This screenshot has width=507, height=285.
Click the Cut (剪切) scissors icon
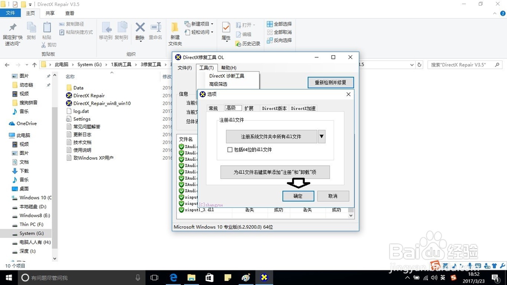[44, 45]
